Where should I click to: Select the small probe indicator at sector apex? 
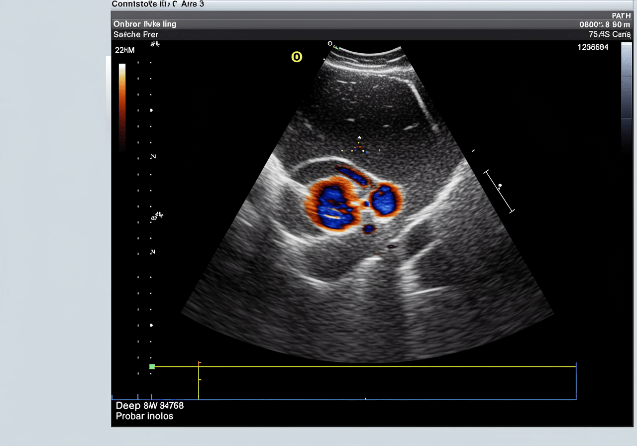330,44
